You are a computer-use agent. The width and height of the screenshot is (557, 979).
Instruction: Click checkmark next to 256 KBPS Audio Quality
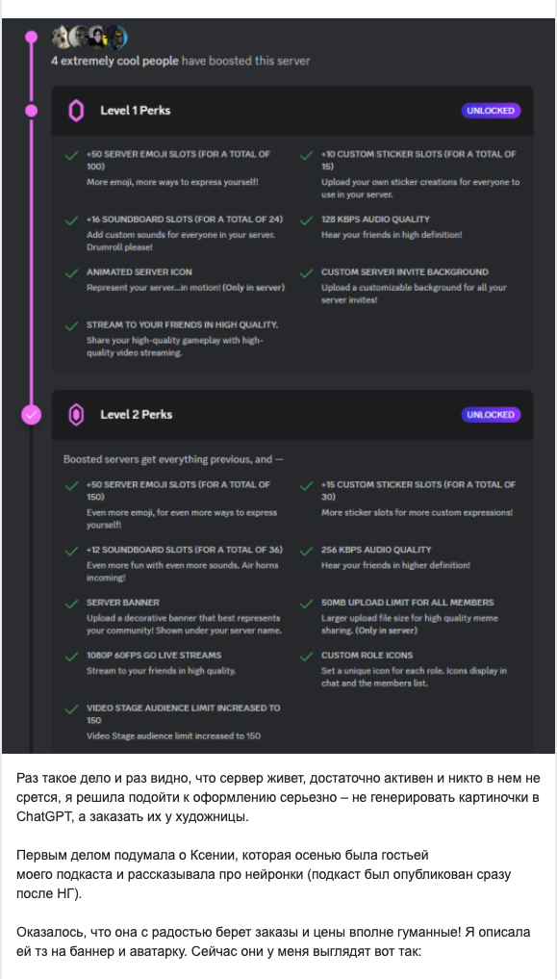click(306, 551)
